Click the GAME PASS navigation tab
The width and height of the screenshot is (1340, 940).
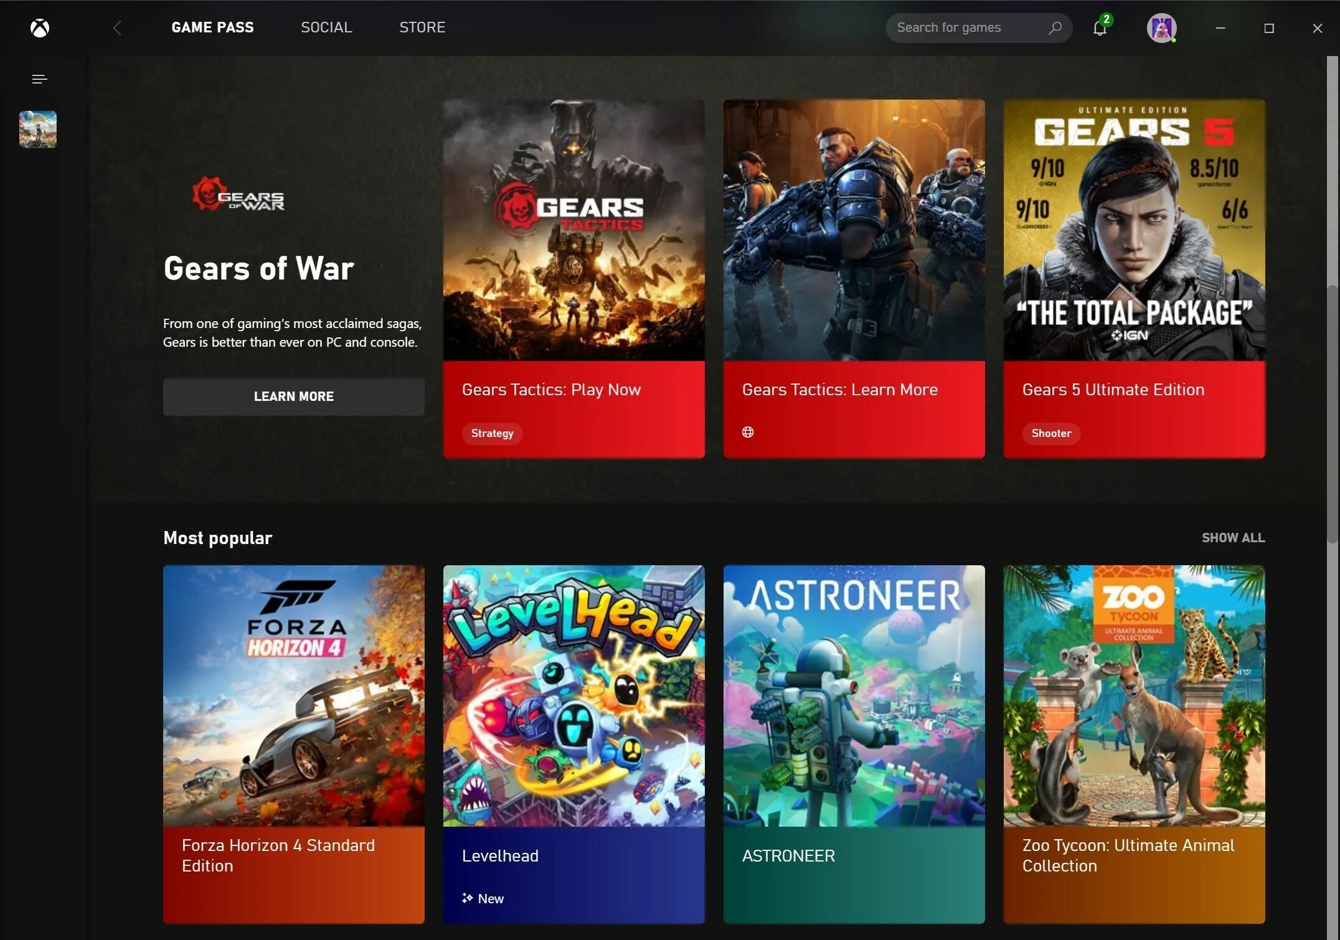point(212,27)
